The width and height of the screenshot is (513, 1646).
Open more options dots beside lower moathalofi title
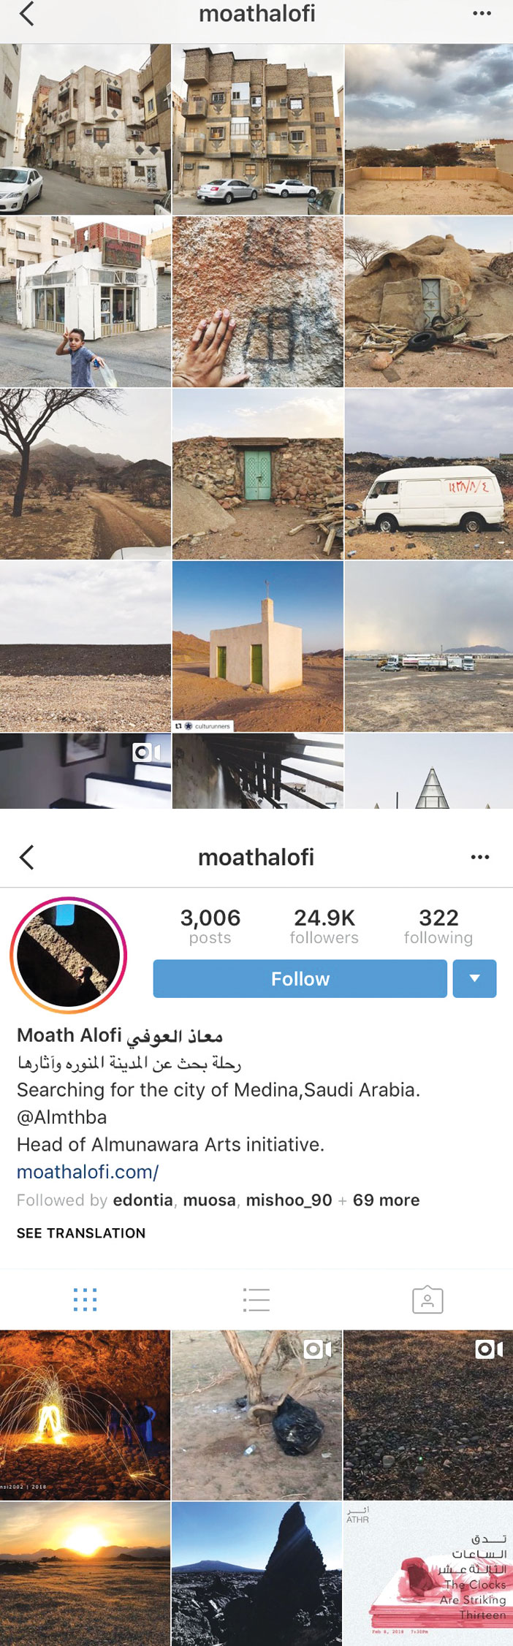coord(480,857)
